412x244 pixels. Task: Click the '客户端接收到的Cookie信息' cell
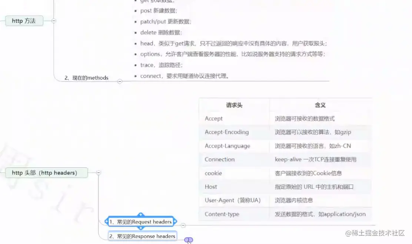pyautogui.click(x=320, y=173)
